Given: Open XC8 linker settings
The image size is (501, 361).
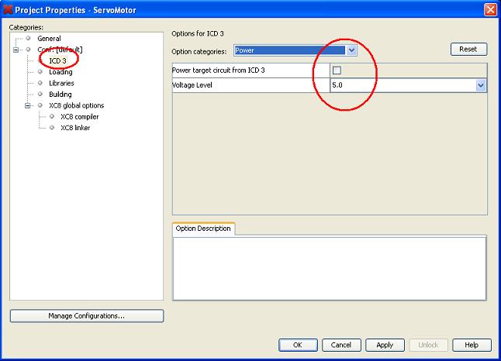Looking at the screenshot, I should coord(74,128).
